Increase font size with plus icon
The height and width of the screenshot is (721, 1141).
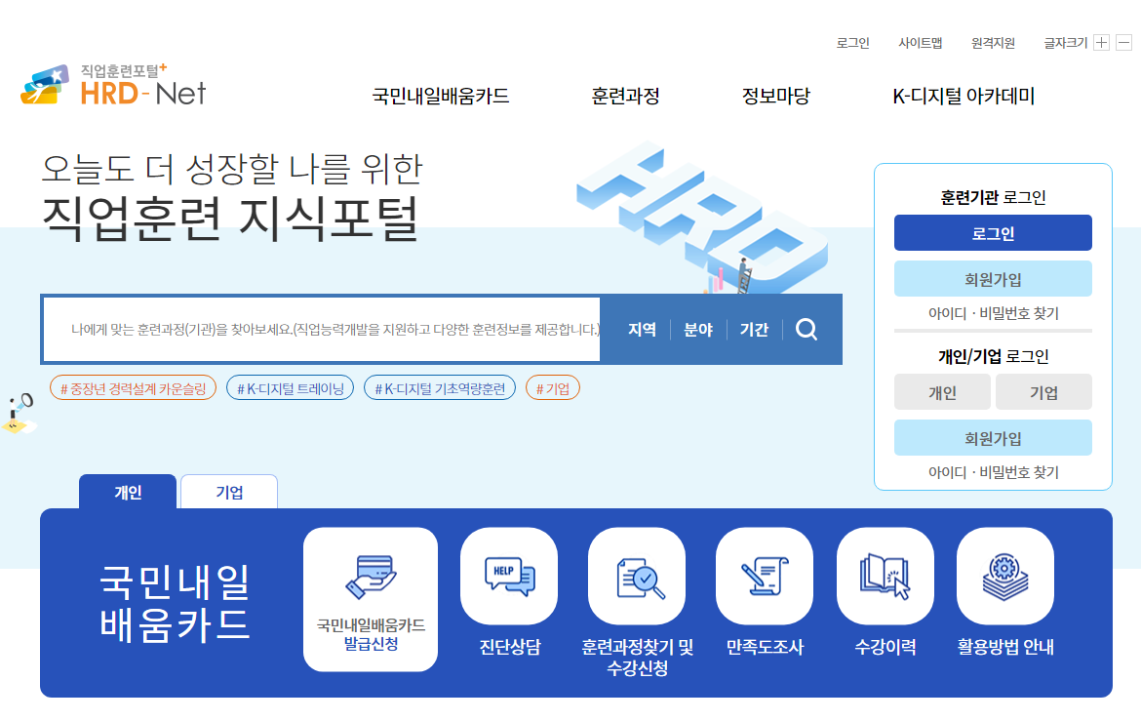(1102, 43)
